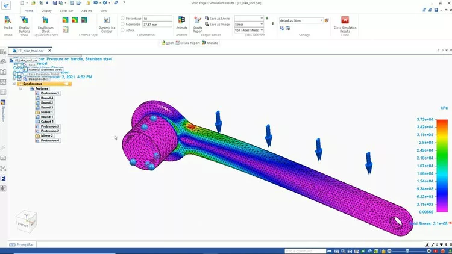Click Save As Image
This screenshot has height=254, width=452.
[218, 25]
